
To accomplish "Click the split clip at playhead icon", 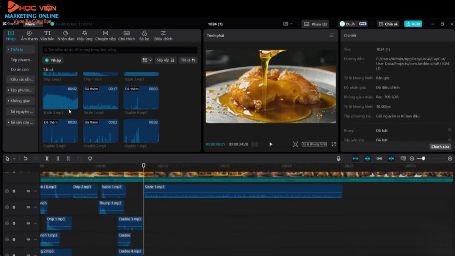I will [x=47, y=159].
